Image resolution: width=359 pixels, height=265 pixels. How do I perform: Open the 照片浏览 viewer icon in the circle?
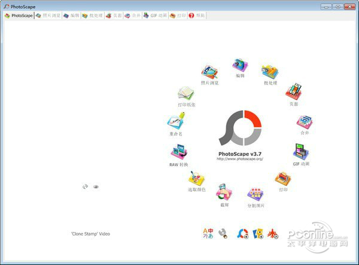(x=209, y=73)
